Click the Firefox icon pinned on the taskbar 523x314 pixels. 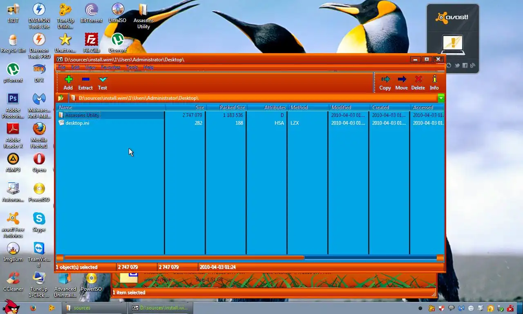click(x=33, y=308)
